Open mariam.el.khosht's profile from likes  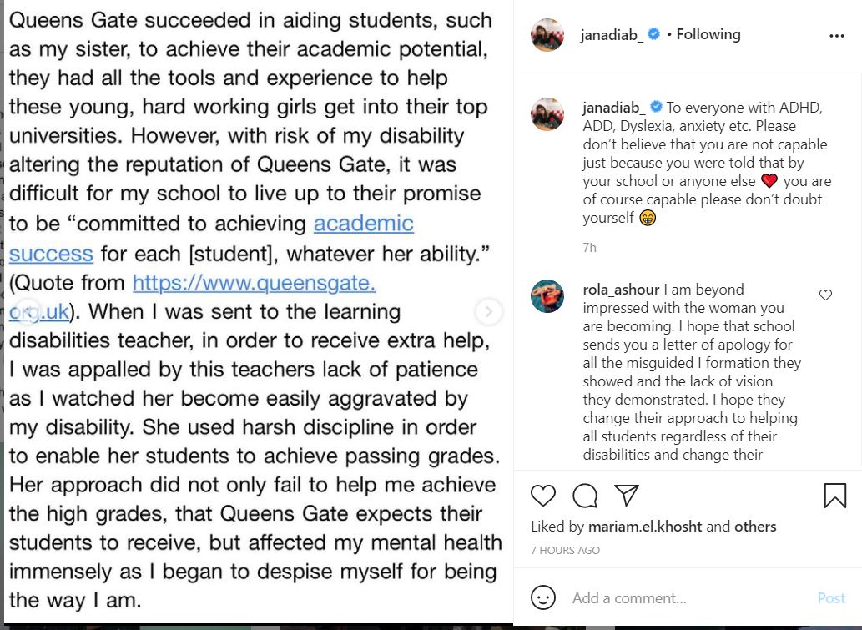click(645, 527)
